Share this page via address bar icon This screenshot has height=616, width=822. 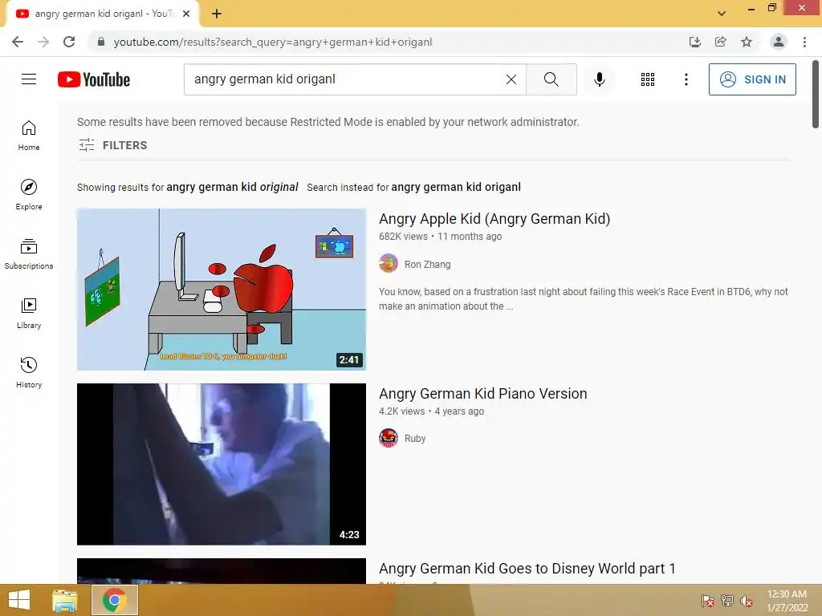pyautogui.click(x=721, y=42)
